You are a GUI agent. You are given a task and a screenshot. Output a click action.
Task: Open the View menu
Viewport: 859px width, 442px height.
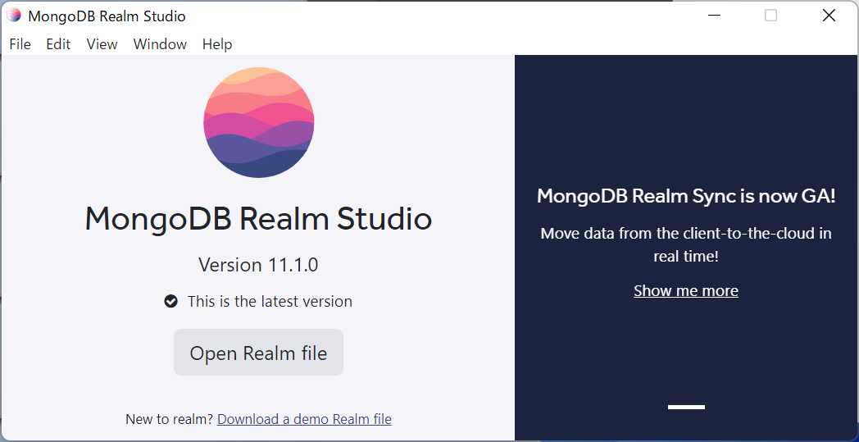coord(102,44)
